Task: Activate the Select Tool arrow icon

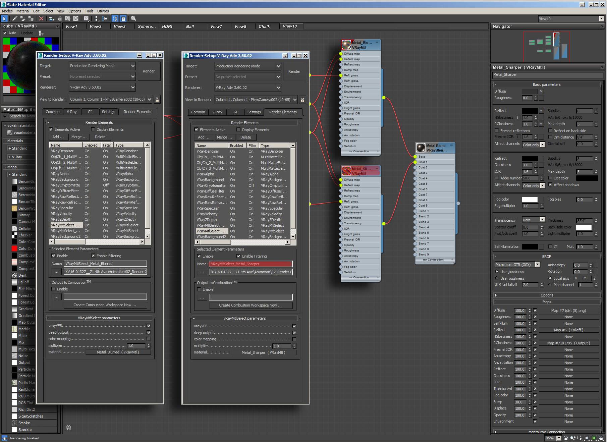Action: (x=4, y=18)
